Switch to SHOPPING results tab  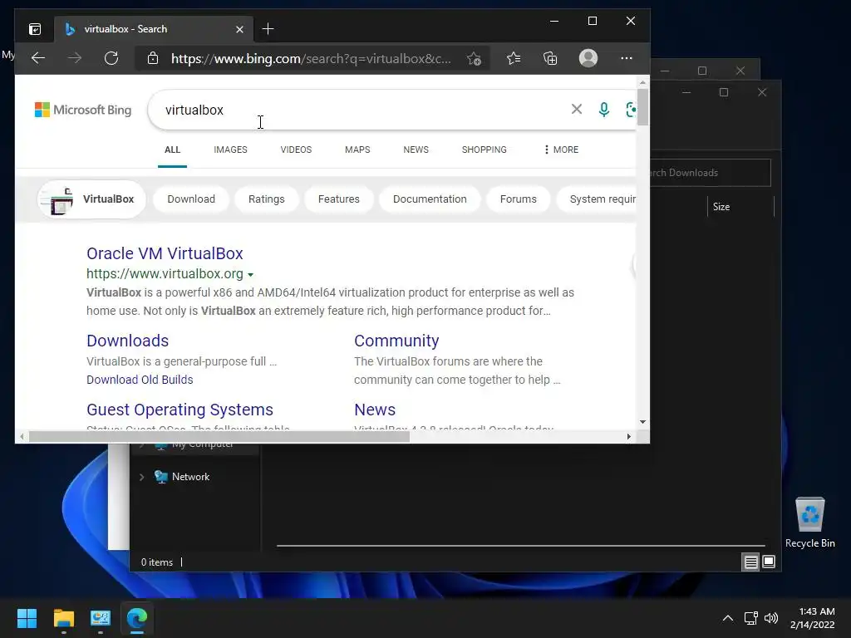(x=485, y=150)
